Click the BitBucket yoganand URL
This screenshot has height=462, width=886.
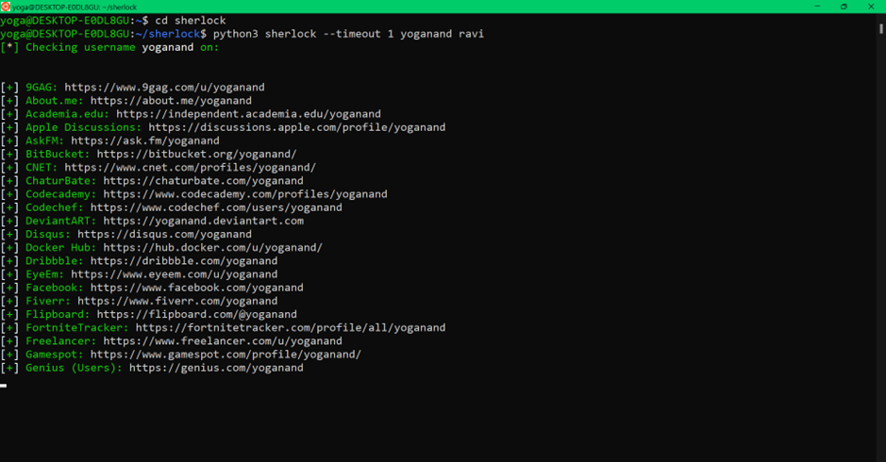click(196, 155)
